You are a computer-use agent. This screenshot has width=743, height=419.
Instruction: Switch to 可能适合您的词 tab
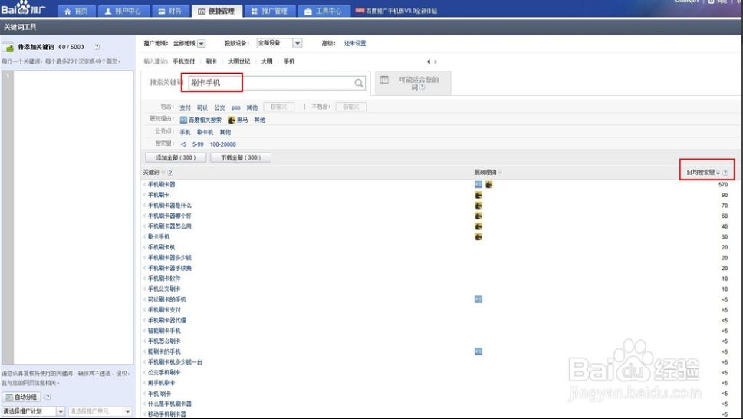point(413,83)
